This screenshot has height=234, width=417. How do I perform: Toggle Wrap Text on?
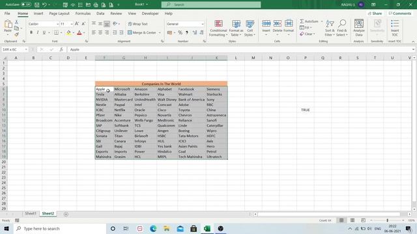(137, 24)
